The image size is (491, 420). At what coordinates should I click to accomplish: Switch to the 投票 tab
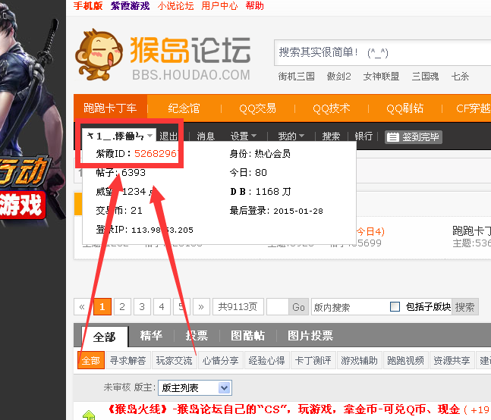pyautogui.click(x=197, y=336)
